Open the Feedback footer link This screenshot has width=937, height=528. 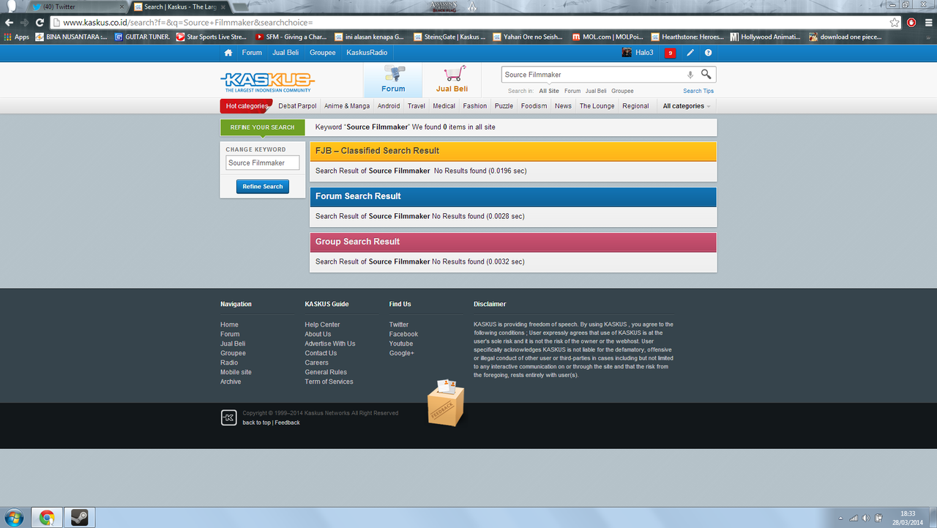pos(287,423)
